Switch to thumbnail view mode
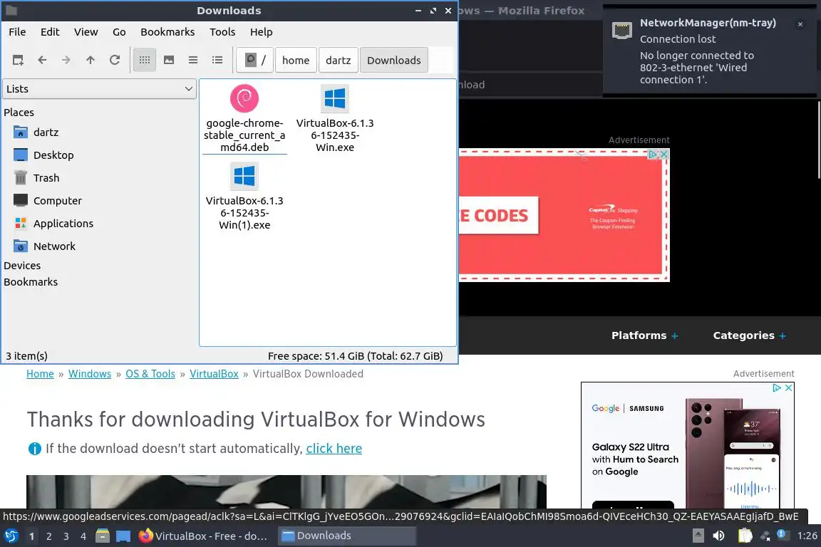 169,61
